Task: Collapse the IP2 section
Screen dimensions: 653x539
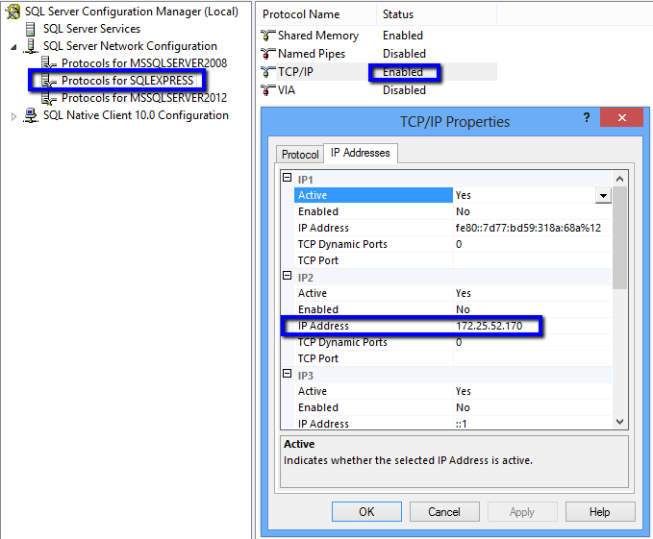Action: (287, 276)
